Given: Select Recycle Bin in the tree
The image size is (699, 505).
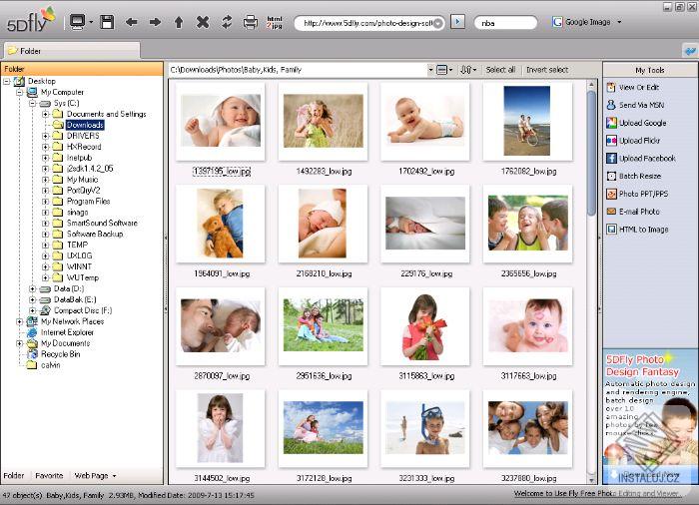Looking at the screenshot, I should coord(60,354).
